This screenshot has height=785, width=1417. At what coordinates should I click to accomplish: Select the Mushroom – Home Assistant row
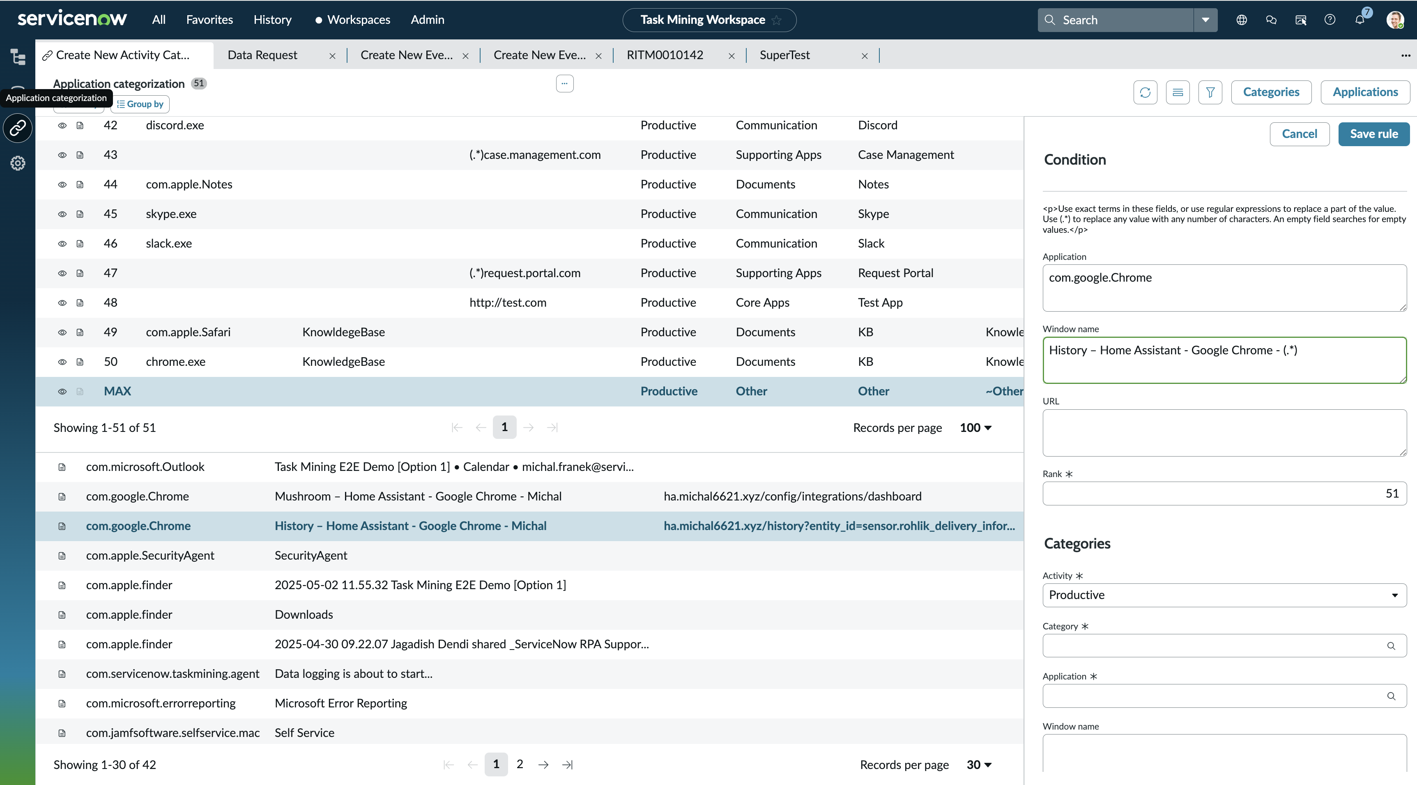pyautogui.click(x=530, y=496)
